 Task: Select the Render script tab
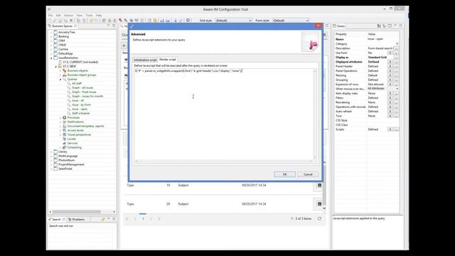(x=168, y=60)
